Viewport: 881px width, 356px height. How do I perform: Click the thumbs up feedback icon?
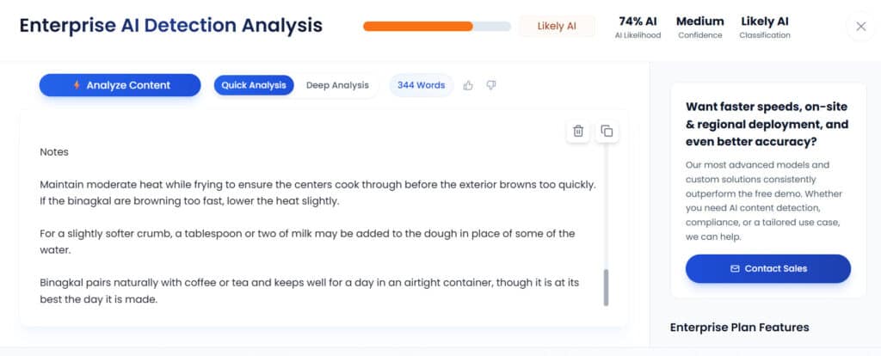pos(468,85)
